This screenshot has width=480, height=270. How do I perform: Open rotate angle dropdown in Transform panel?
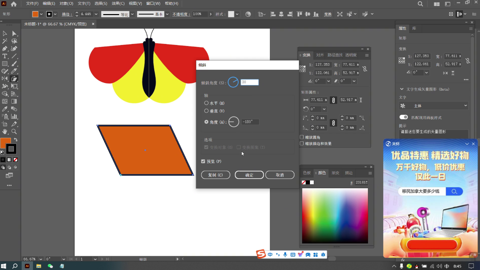[329, 81]
